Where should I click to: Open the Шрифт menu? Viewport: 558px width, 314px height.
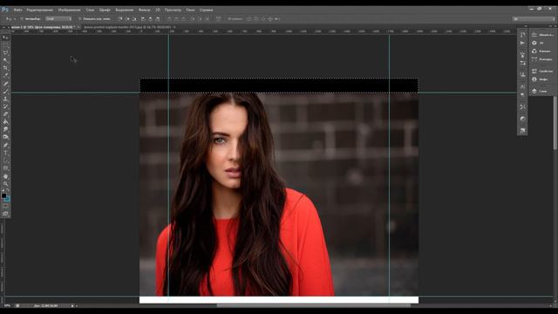105,10
